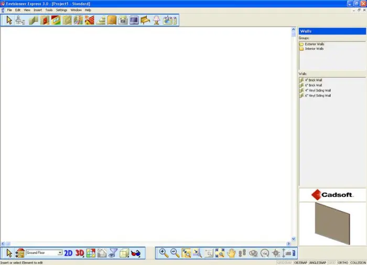Enable ORTHO mode in status bar
The image size is (367, 265).
(x=343, y=262)
